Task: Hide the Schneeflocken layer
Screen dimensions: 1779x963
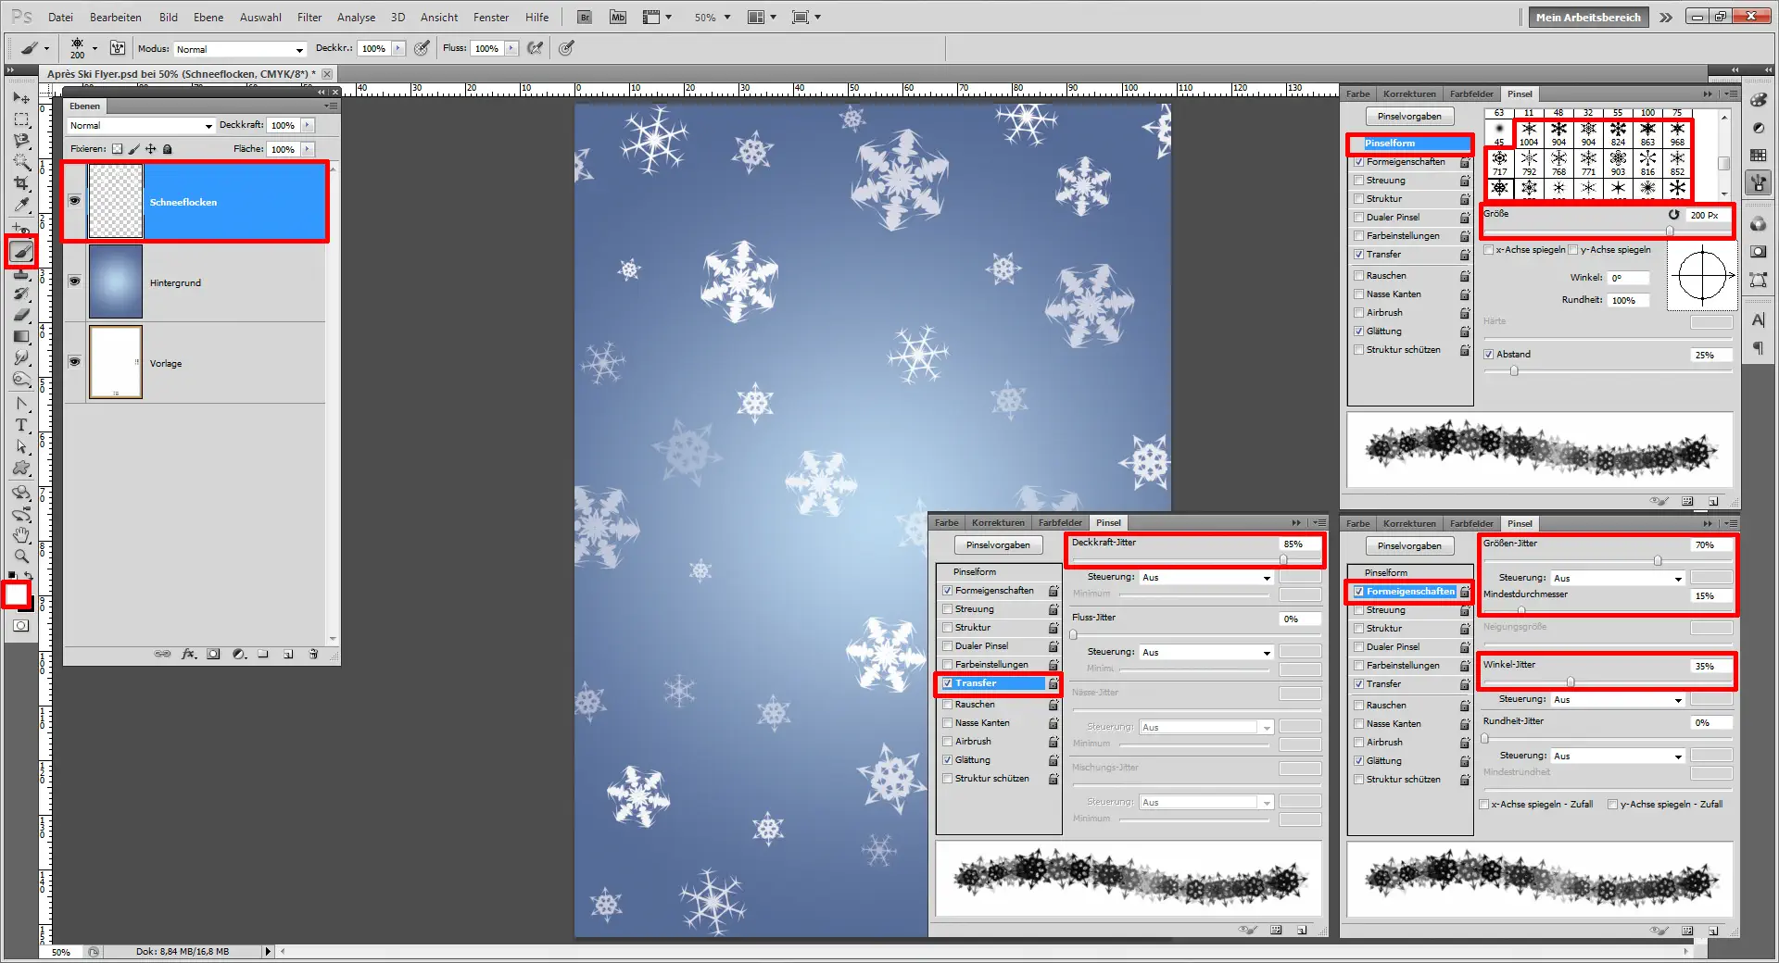Action: point(74,201)
